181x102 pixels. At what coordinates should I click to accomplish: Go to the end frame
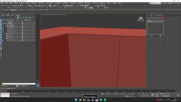[x=148, y=94]
